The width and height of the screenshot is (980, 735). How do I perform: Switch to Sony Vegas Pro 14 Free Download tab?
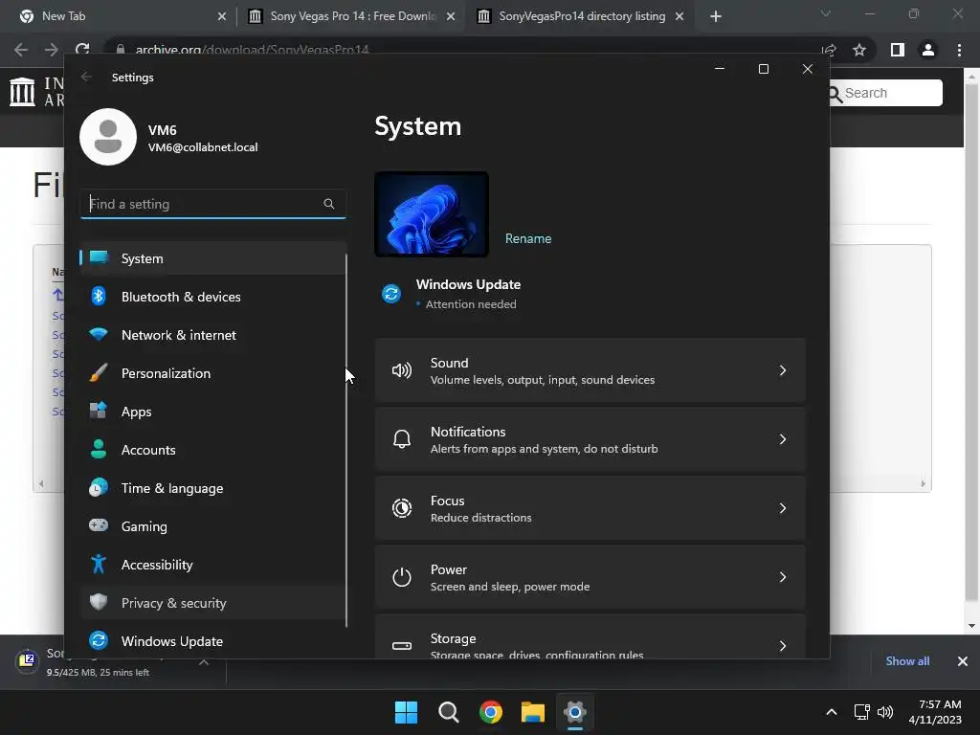[352, 16]
